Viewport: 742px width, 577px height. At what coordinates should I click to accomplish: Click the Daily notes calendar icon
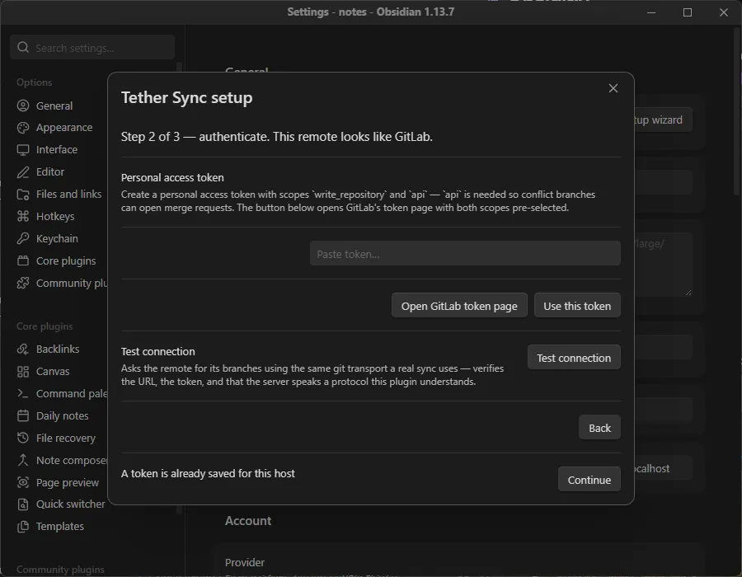(x=23, y=415)
